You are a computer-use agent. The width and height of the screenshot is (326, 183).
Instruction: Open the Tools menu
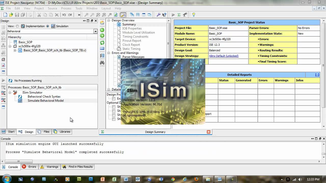point(79,8)
